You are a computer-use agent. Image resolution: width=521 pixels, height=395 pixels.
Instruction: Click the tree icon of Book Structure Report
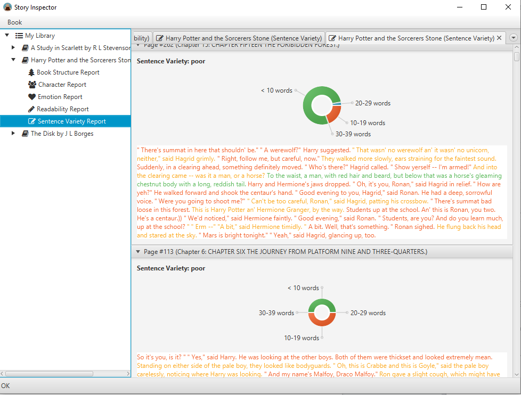pos(31,72)
